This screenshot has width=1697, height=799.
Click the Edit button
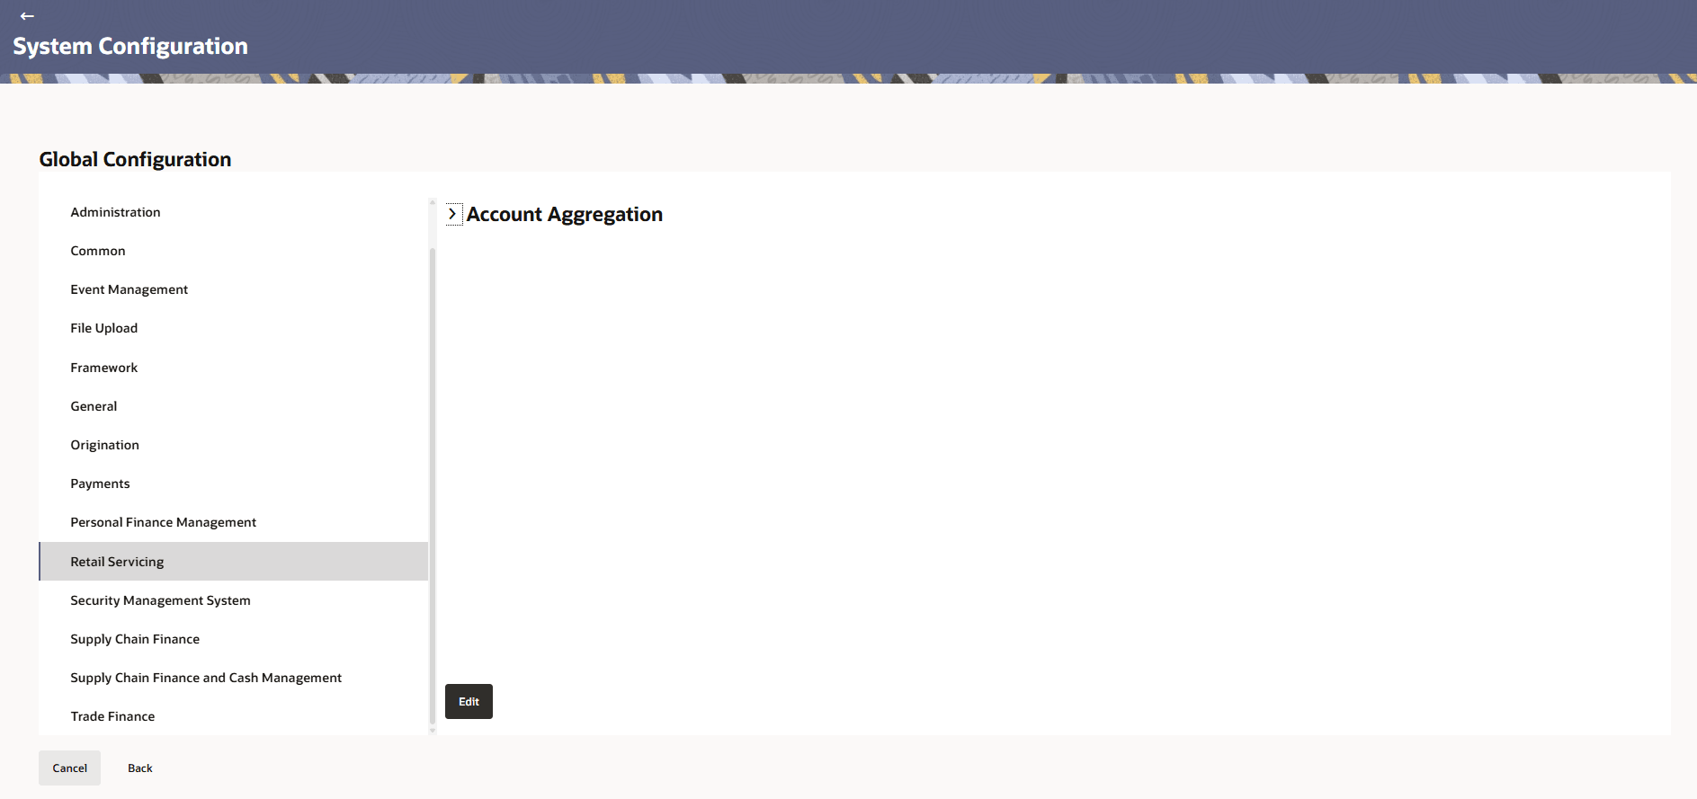[x=469, y=702]
